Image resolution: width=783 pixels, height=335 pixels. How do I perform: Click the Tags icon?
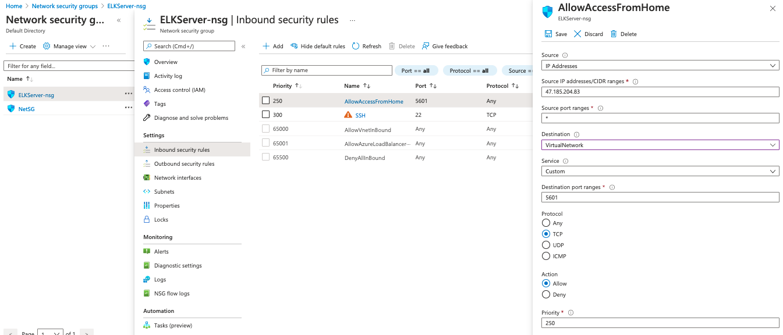click(x=147, y=104)
